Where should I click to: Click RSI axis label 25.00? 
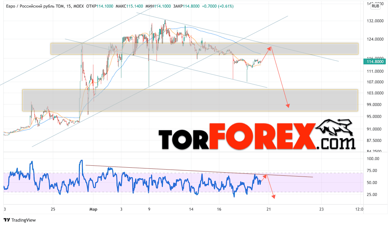pos(372,195)
